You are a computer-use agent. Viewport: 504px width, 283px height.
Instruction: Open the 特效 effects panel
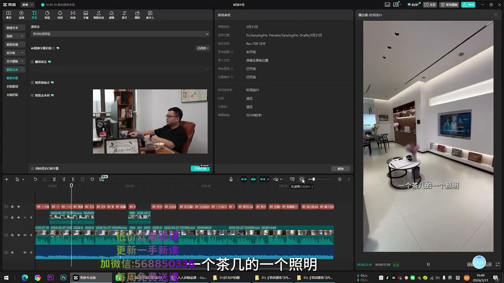point(60,15)
